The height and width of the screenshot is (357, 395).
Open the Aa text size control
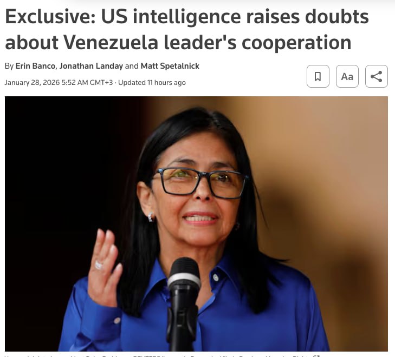click(347, 76)
